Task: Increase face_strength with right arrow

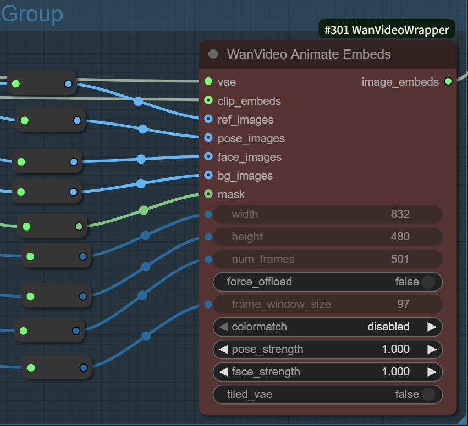Action: pyautogui.click(x=432, y=372)
